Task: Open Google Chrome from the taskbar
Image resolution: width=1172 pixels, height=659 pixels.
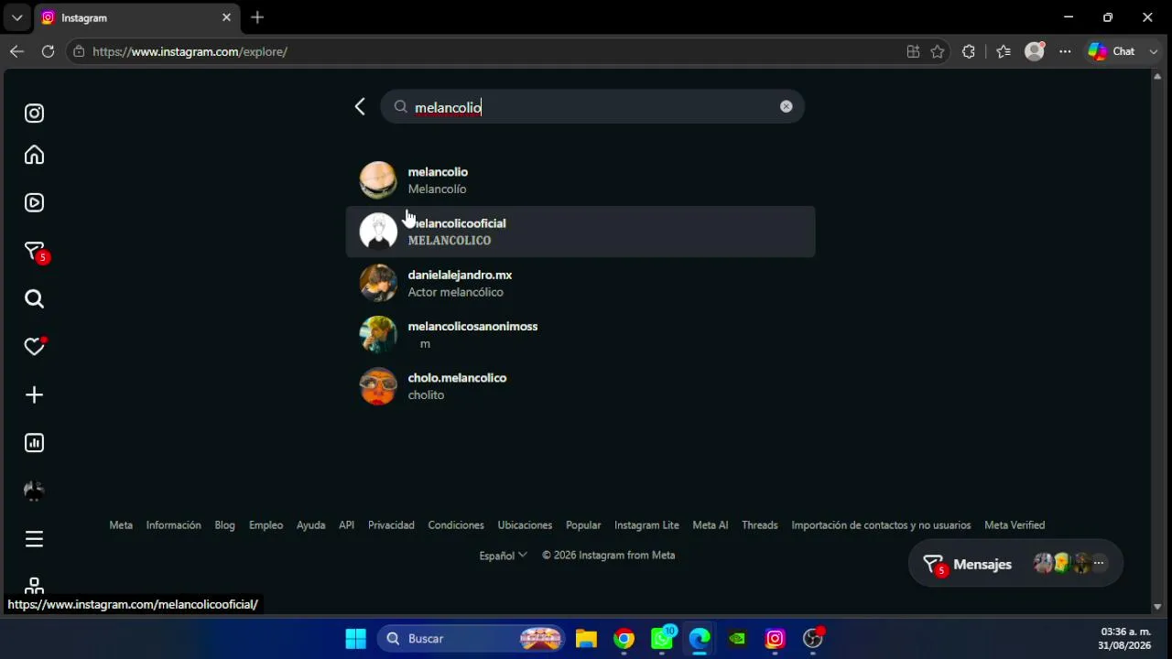Action: click(x=624, y=639)
